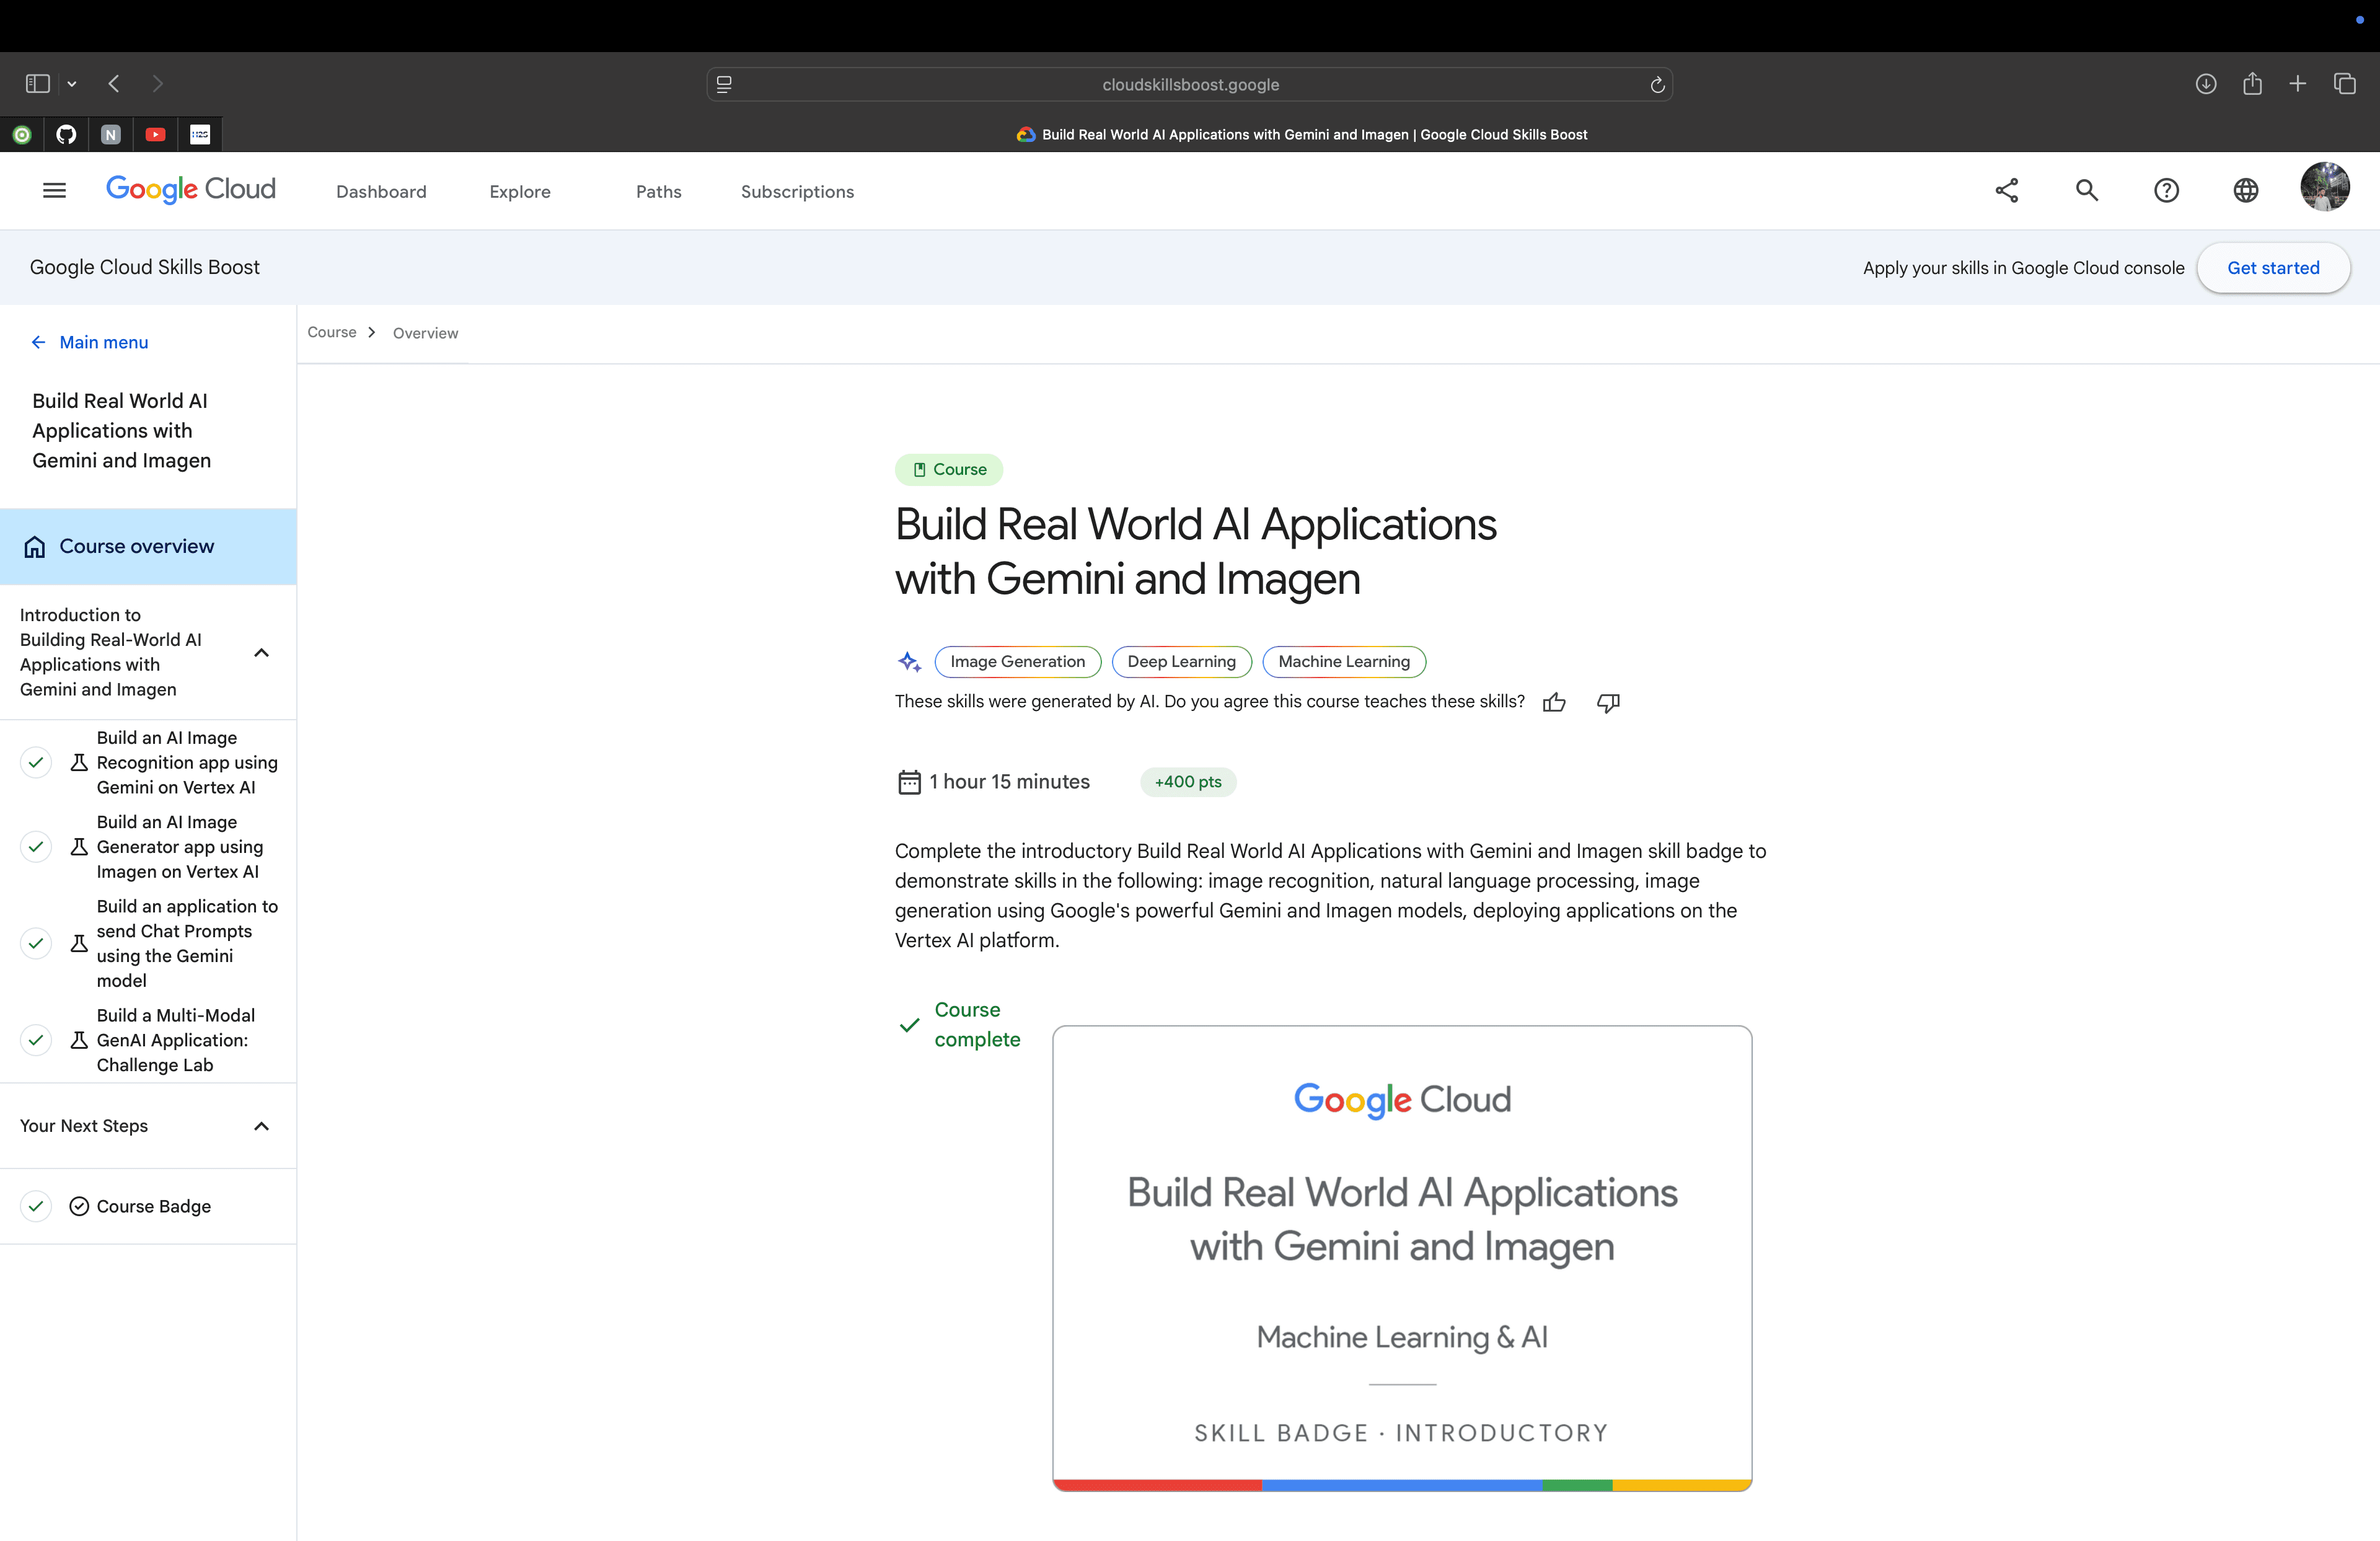Click the +400 pts badge

1188,782
